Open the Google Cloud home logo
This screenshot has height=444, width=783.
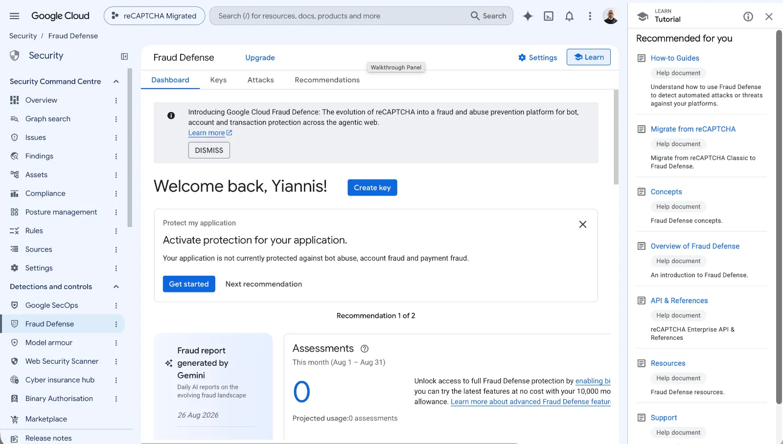[60, 16]
